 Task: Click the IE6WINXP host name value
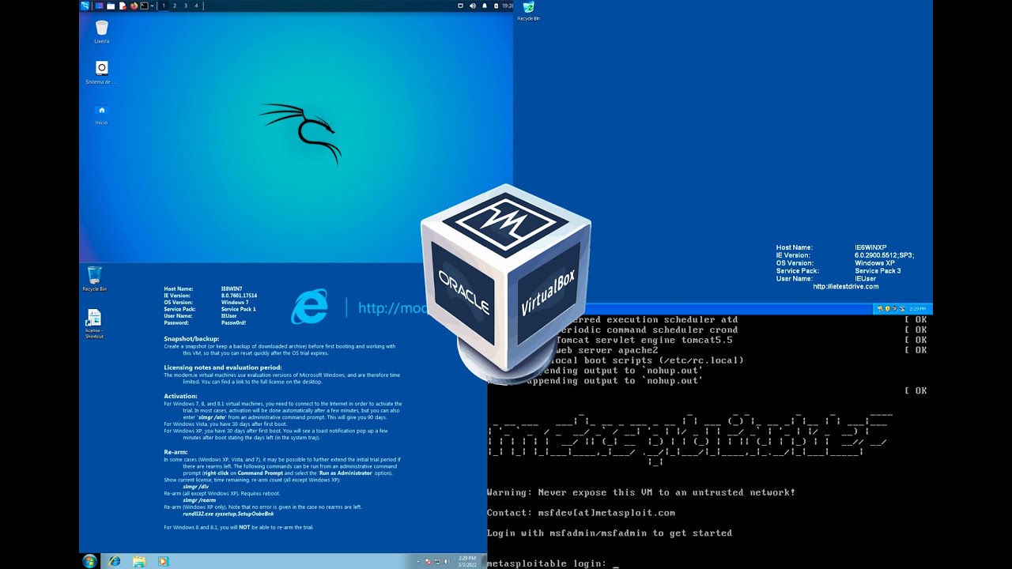tap(870, 247)
